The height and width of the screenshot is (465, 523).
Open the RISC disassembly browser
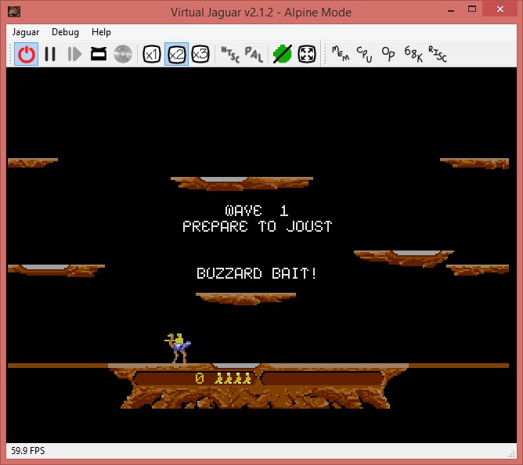pos(438,54)
